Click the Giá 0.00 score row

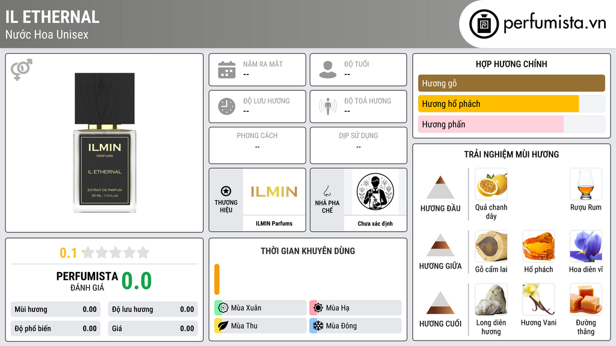[153, 329]
